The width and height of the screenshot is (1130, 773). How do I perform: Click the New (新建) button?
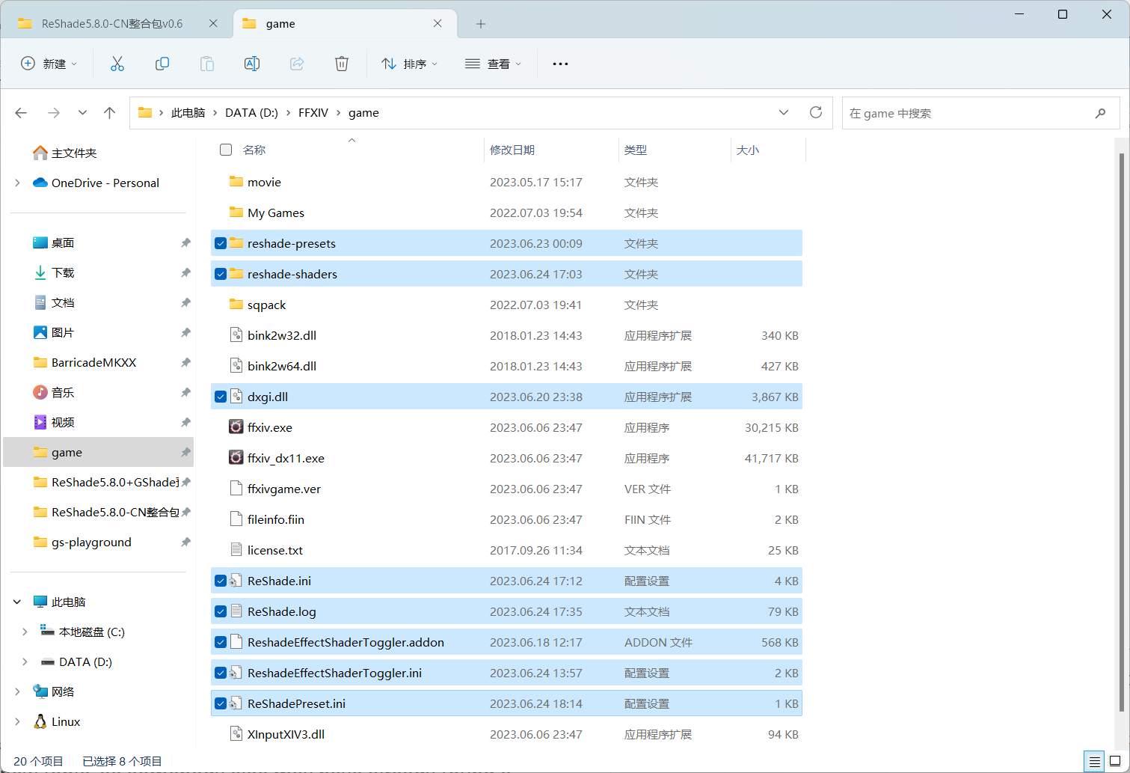pos(49,64)
